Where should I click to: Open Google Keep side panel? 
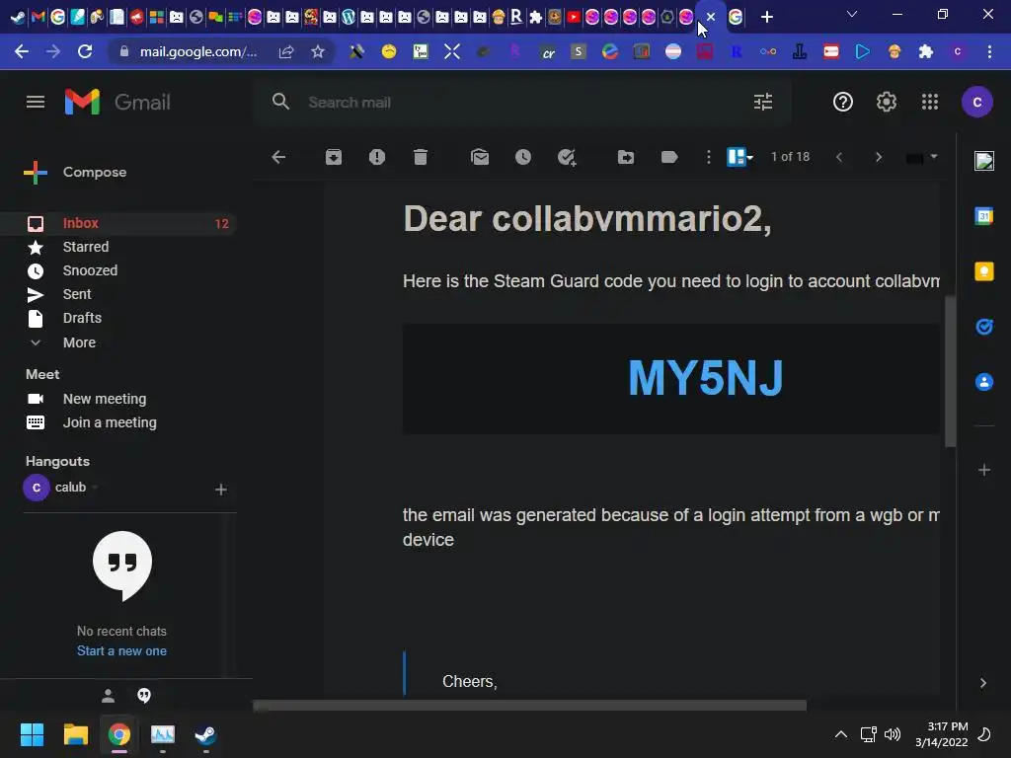tap(984, 271)
